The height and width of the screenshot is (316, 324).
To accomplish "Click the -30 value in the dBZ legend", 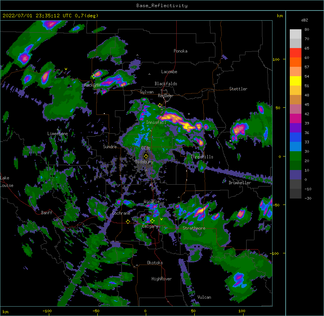I will [x=308, y=199].
